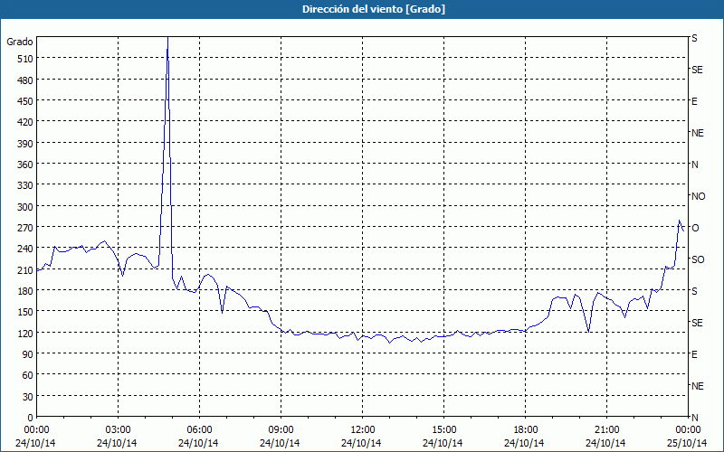
Task: Pick the 360 degree axis label
Action: 26,165
